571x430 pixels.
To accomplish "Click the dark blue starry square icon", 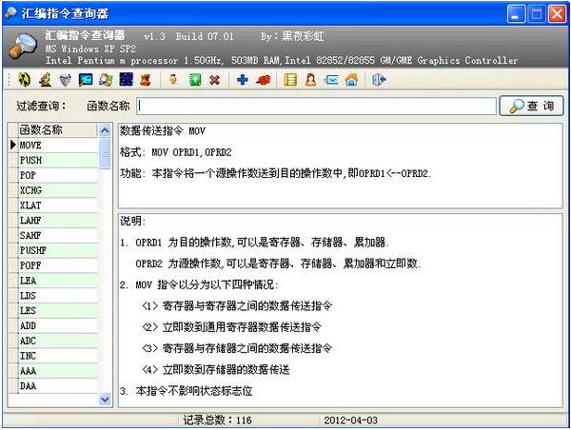I will 126,79.
